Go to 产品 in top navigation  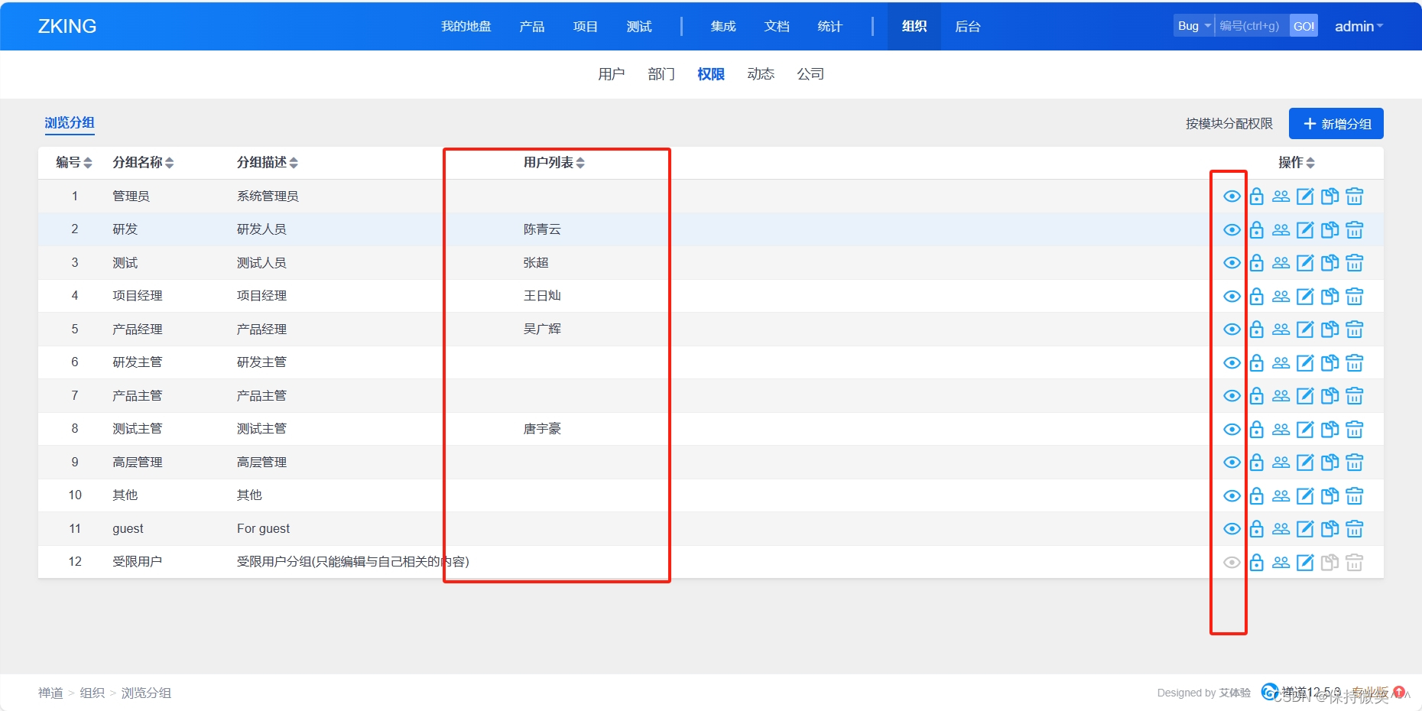[x=532, y=27]
